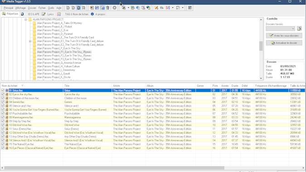
Task: Click file list horizontal scroll right arrow
Action: pos(303,168)
